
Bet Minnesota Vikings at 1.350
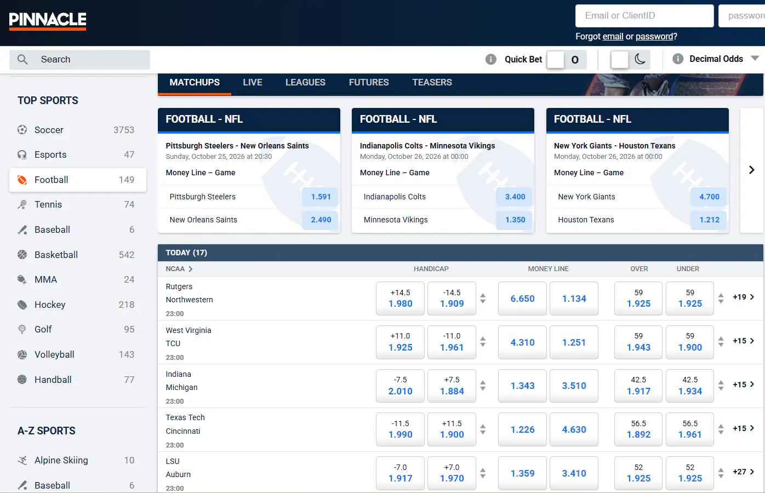pyautogui.click(x=515, y=220)
